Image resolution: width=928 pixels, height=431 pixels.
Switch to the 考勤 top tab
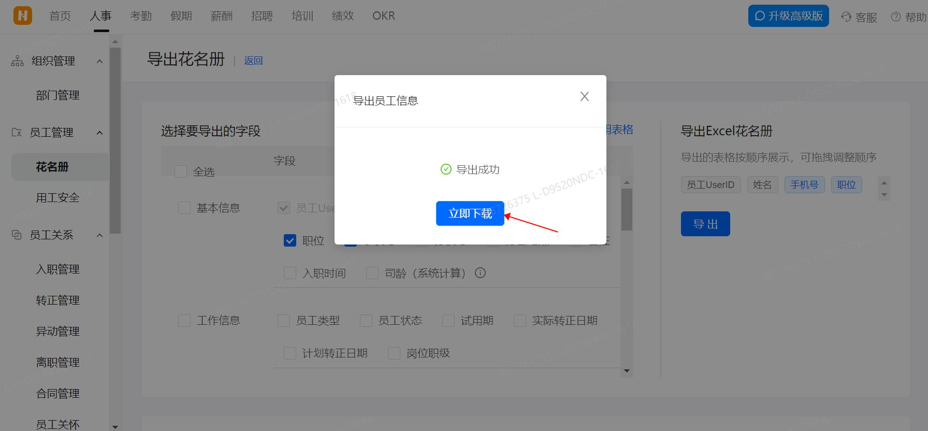pyautogui.click(x=141, y=16)
